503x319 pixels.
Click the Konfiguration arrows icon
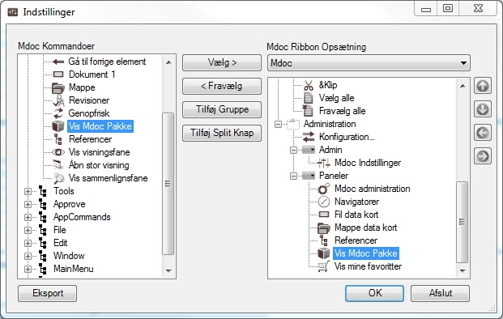coord(309,137)
